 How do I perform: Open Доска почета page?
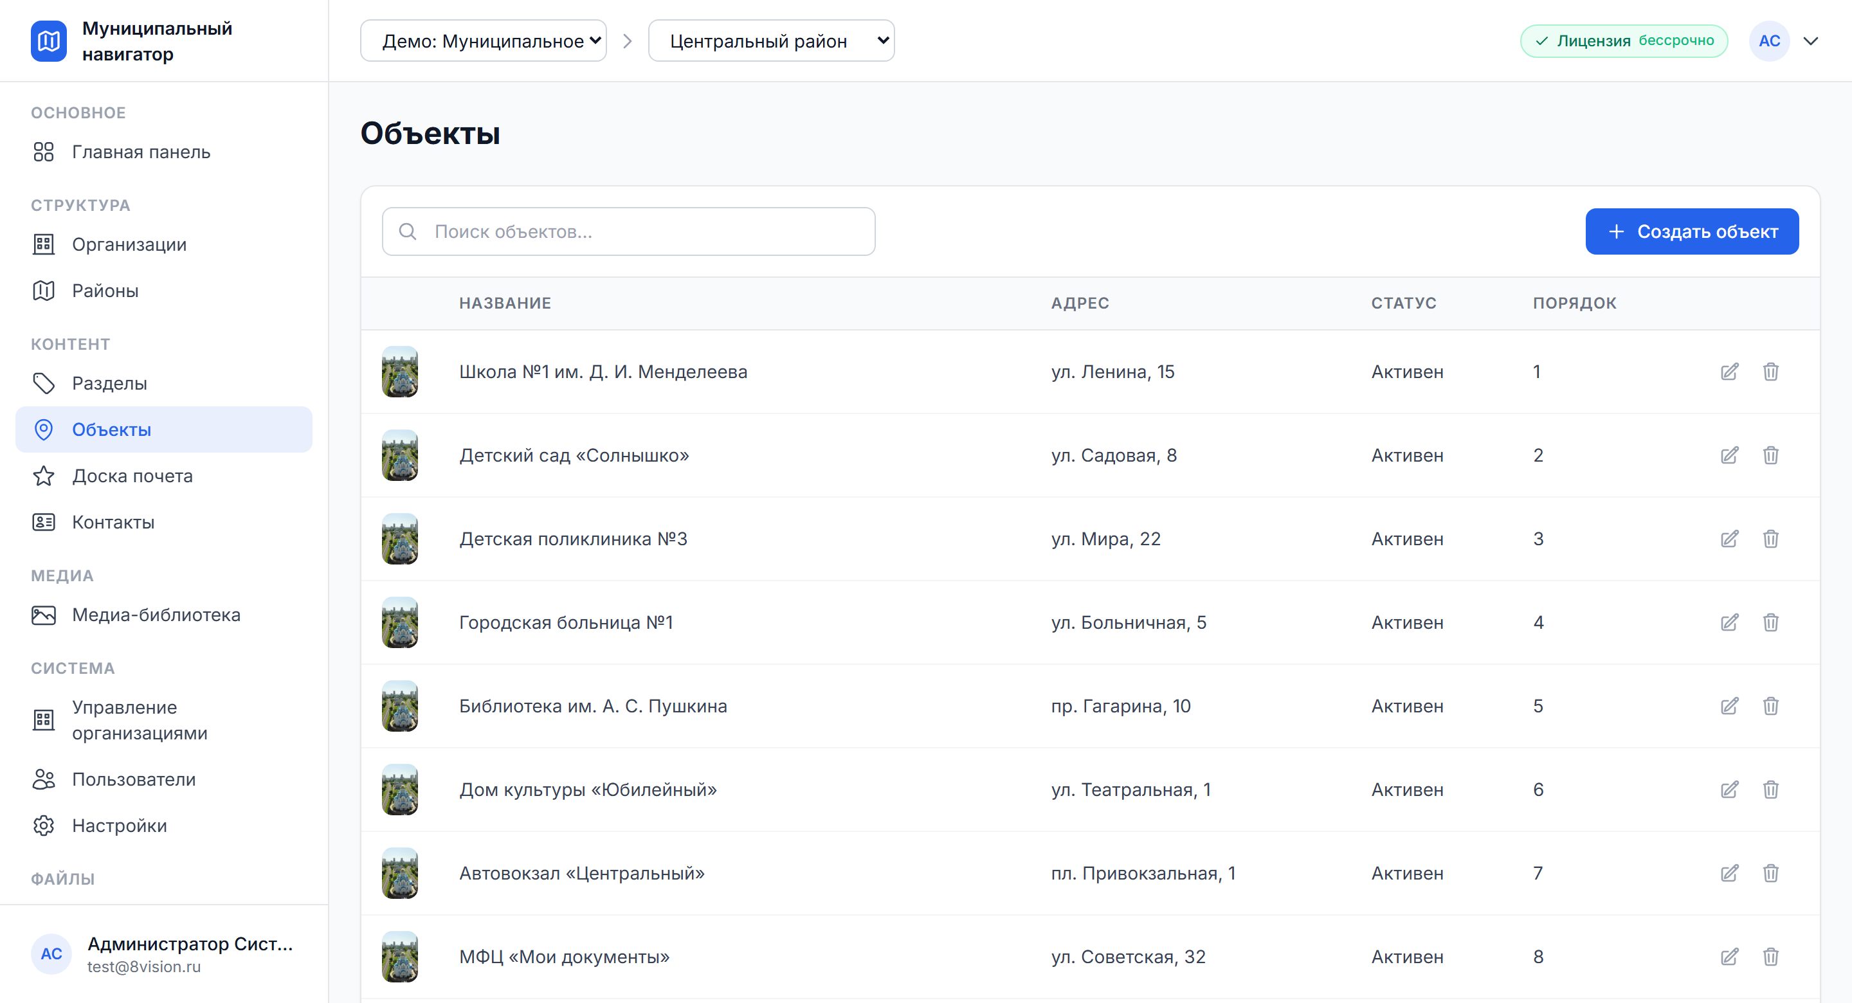tap(164, 476)
